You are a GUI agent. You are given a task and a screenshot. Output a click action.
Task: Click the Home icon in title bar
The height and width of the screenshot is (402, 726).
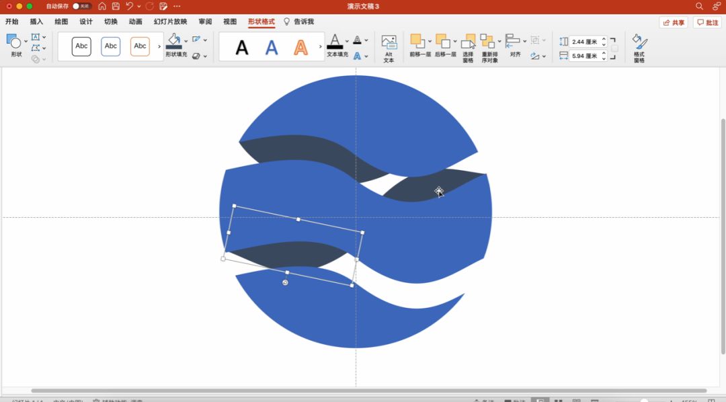click(x=102, y=6)
